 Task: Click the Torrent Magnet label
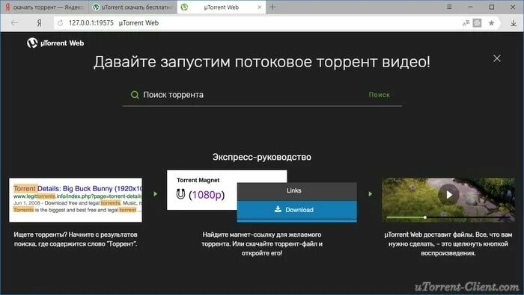[198, 180]
